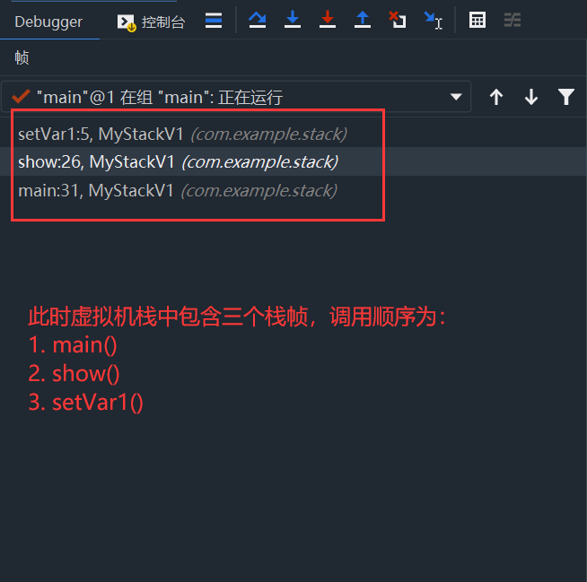The width and height of the screenshot is (587, 582).
Task: Click the Step Over debugger icon
Action: pyautogui.click(x=258, y=21)
